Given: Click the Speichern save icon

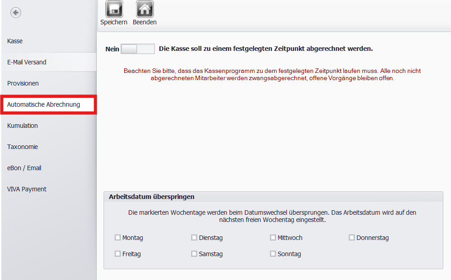Looking at the screenshot, I should click(x=114, y=9).
